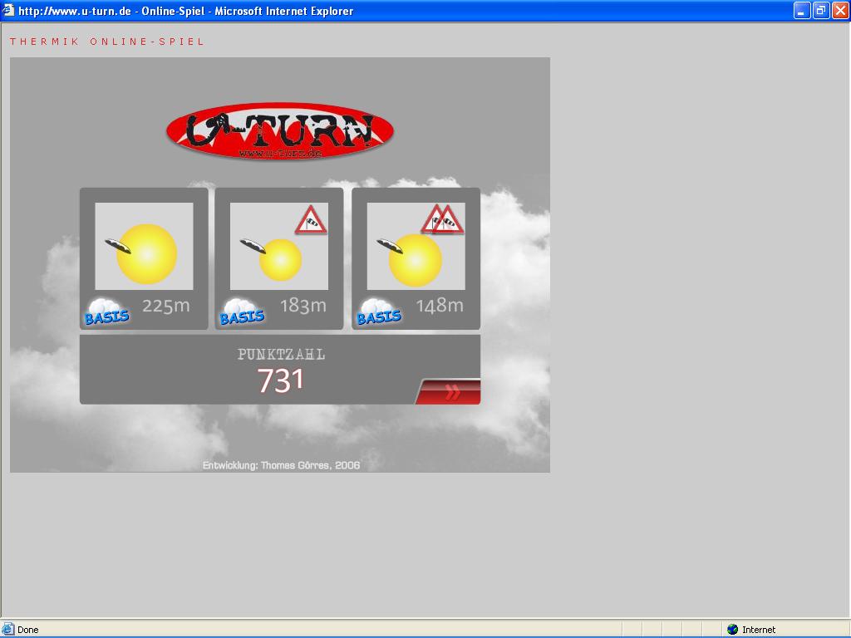
Task: Click the double windsock warning signs
Action: tap(442, 219)
